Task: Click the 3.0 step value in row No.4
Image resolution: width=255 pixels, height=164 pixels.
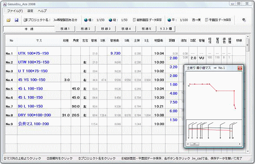Action: tap(67, 80)
